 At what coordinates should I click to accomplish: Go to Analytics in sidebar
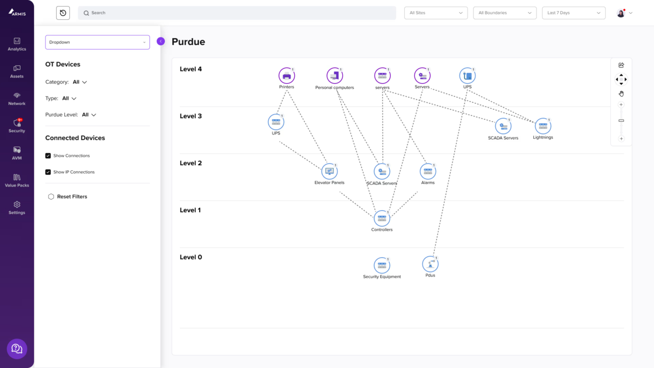click(x=17, y=44)
